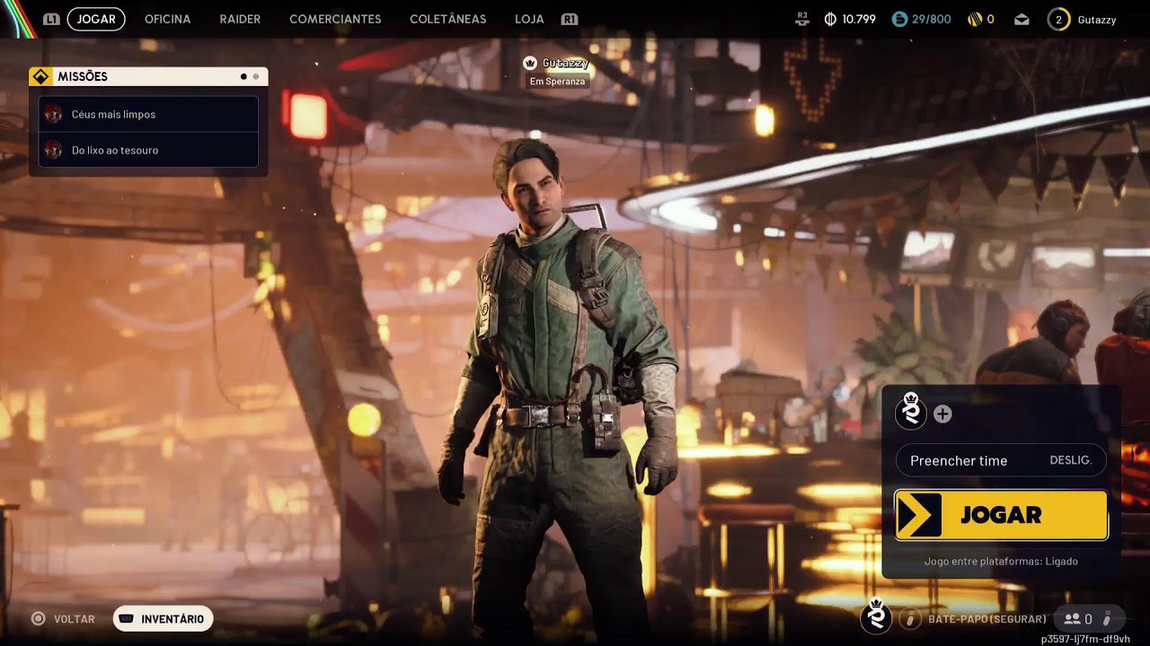This screenshot has width=1150, height=646.
Task: Click the 29/800 token balance
Action: 932,19
